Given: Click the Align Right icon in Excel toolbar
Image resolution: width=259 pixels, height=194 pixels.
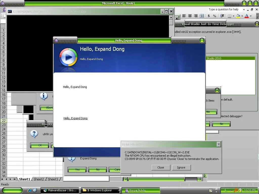Looking at the screenshot, I should pyautogui.click(x=196, y=16).
